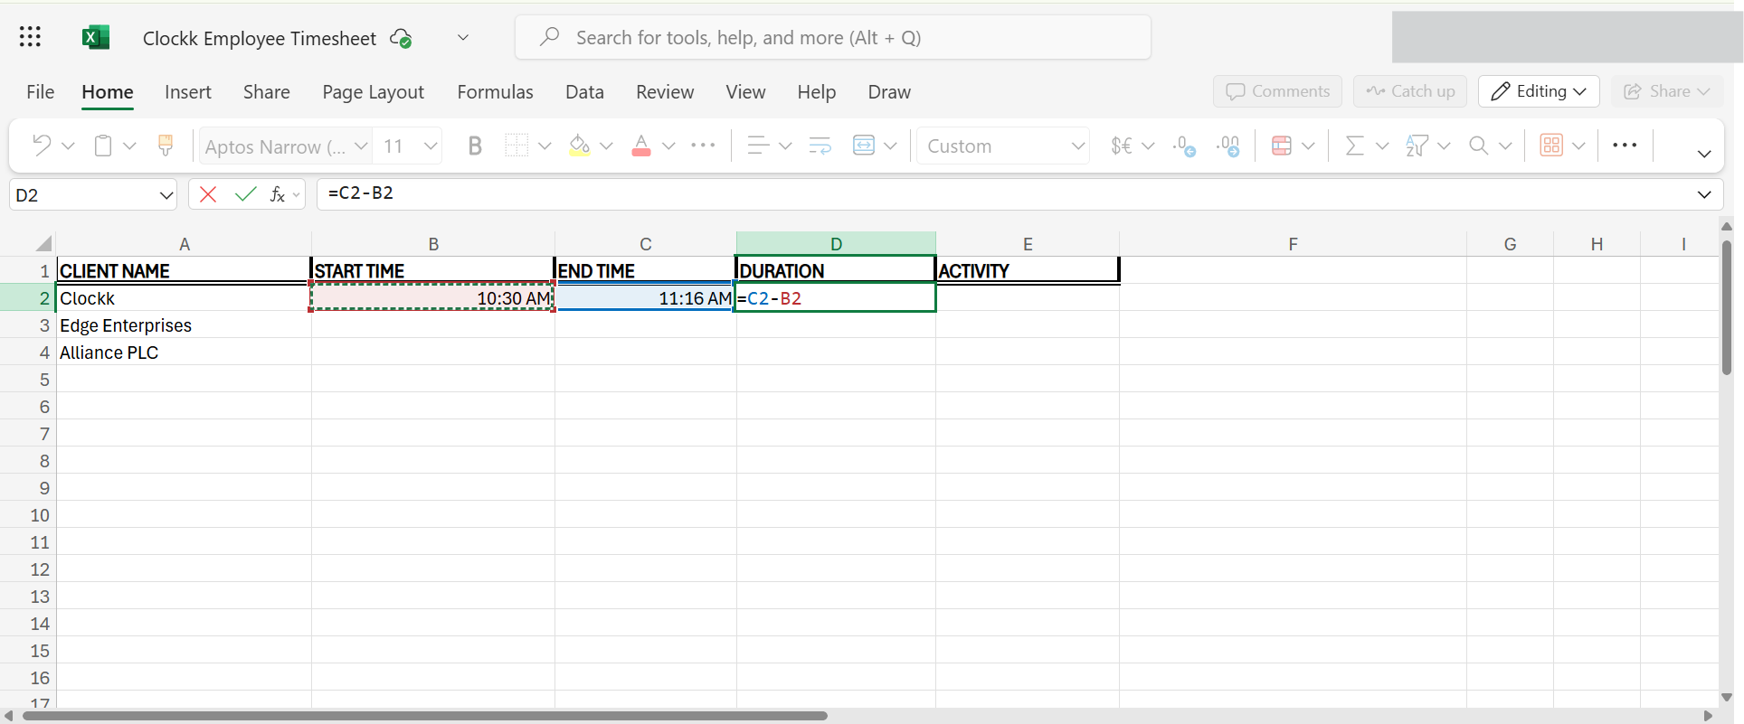Click the Select All corner triangle
1744x724 pixels.
click(43, 243)
